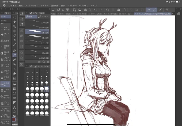182x126 pixels.
Task: Collapse the left palette dock double-chevron
Action: tap(1, 9)
